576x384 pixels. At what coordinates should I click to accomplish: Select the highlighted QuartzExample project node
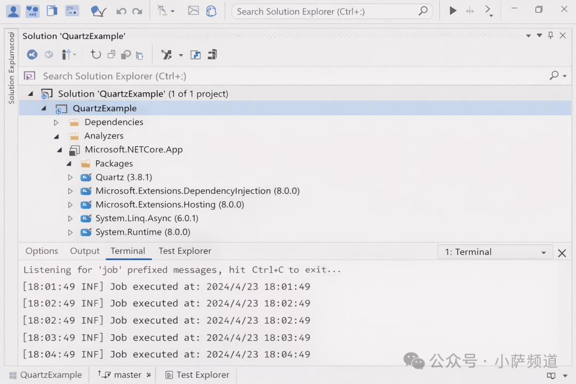(295, 108)
